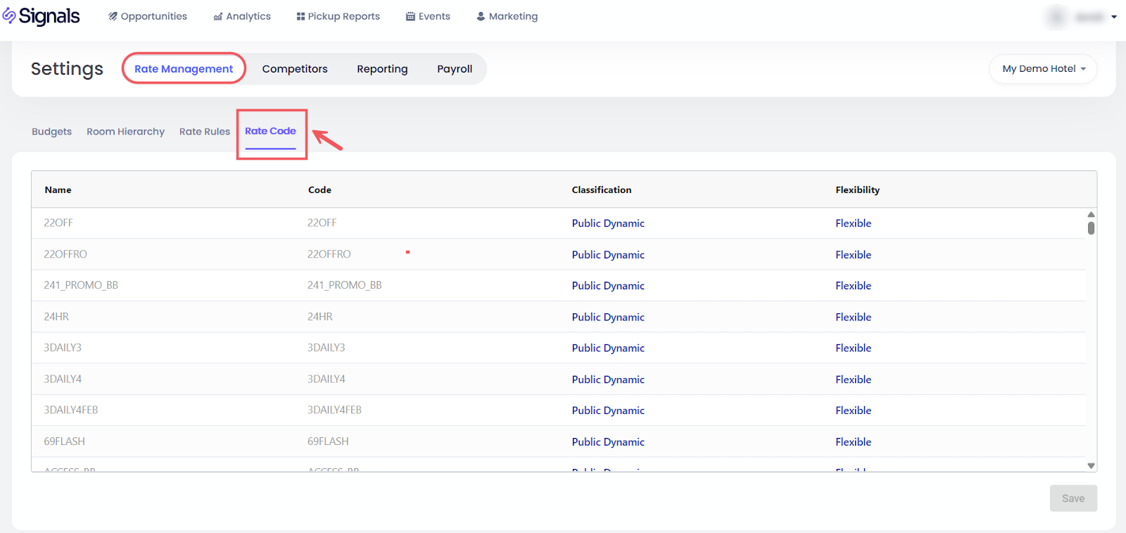Change Flexibility for 24HR rate

853,317
